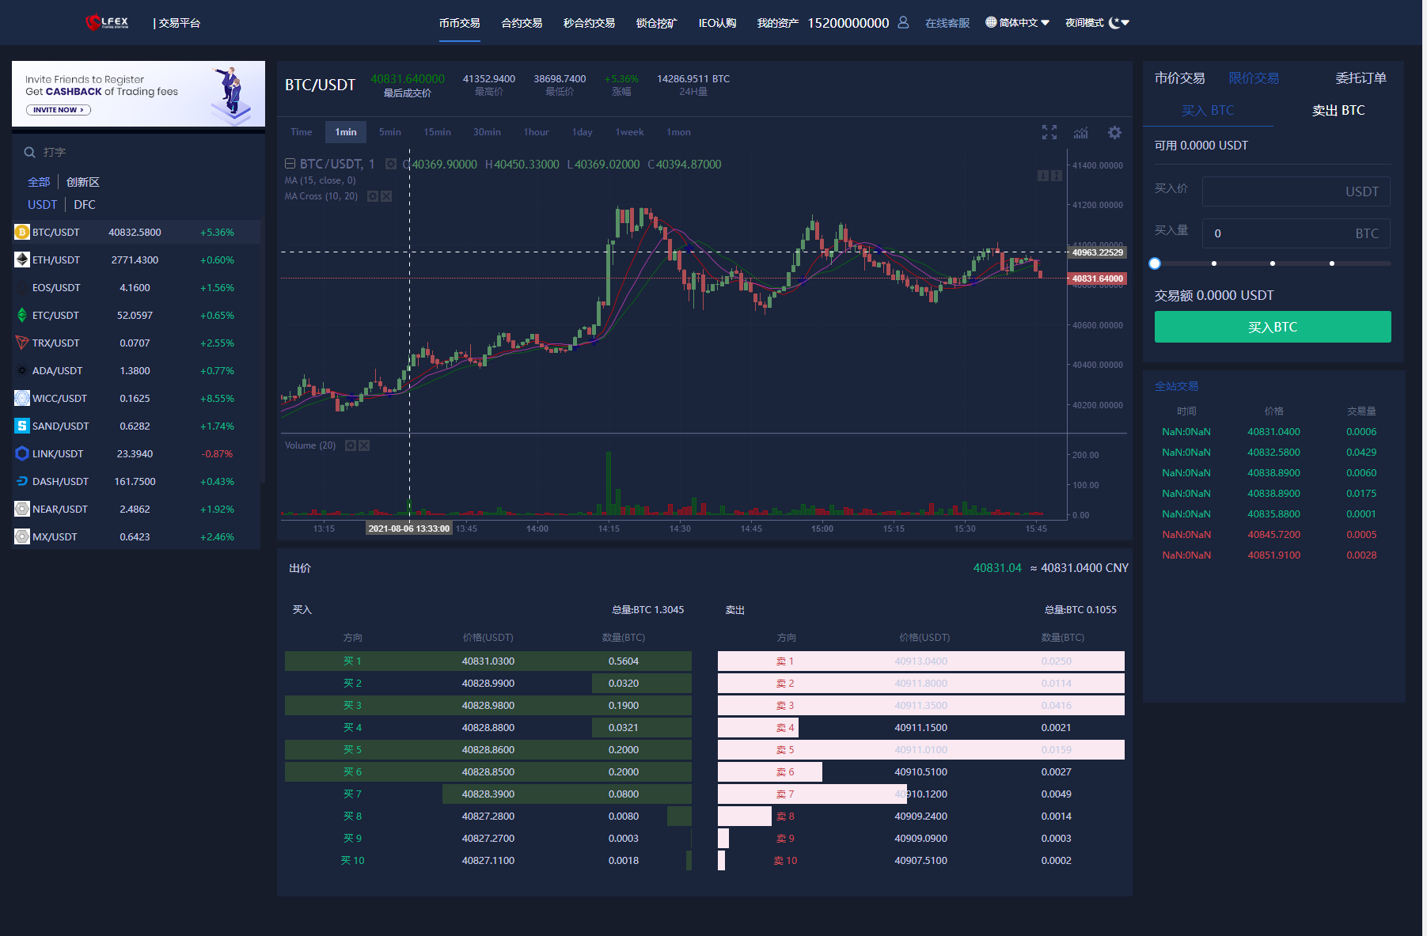Click the LFEX logo
This screenshot has width=1427, height=936.
pos(107,22)
